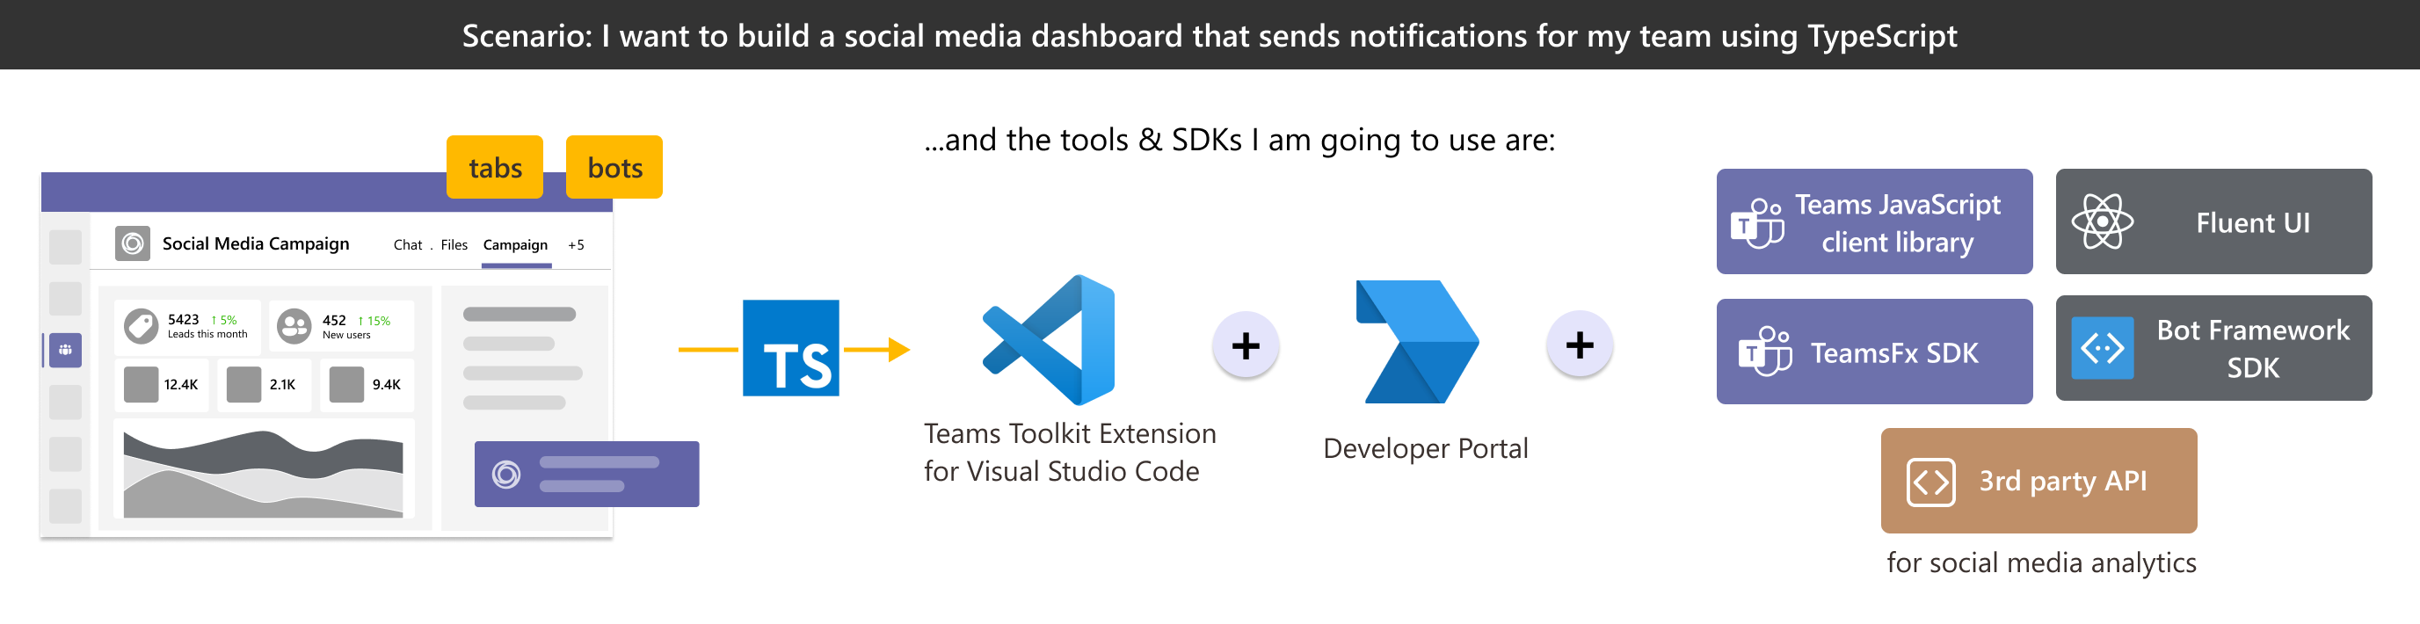Click the Teams JavaScript client library card
The image size is (2420, 624).
1874,221
